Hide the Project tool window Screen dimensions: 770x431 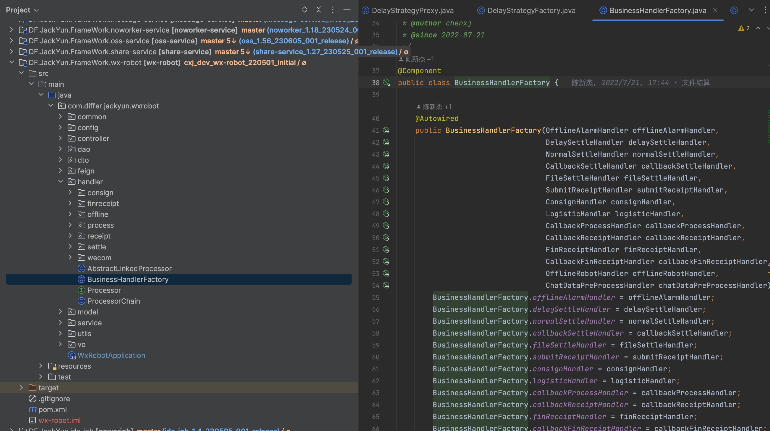(x=347, y=10)
